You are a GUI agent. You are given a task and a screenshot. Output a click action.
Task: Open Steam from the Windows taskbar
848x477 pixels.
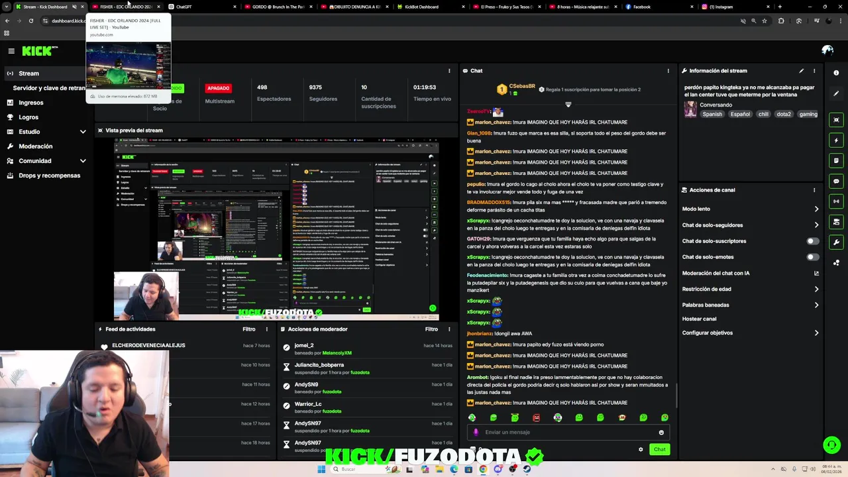coord(527,469)
